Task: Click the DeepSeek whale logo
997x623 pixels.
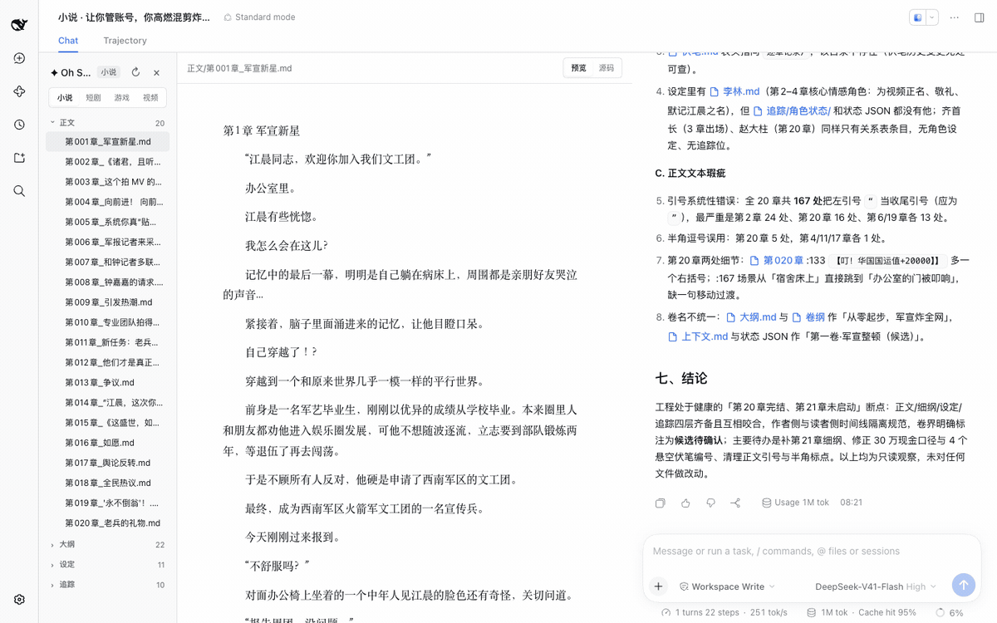Action: coord(19,24)
